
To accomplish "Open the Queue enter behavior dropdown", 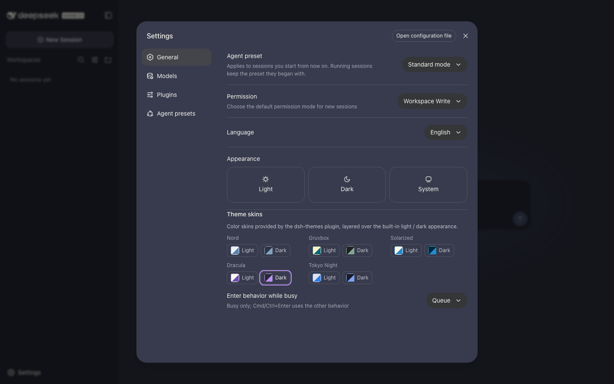I will [447, 300].
